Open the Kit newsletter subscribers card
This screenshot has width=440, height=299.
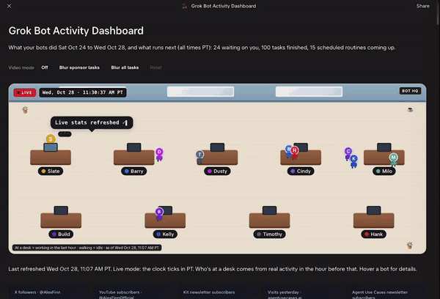218,292
